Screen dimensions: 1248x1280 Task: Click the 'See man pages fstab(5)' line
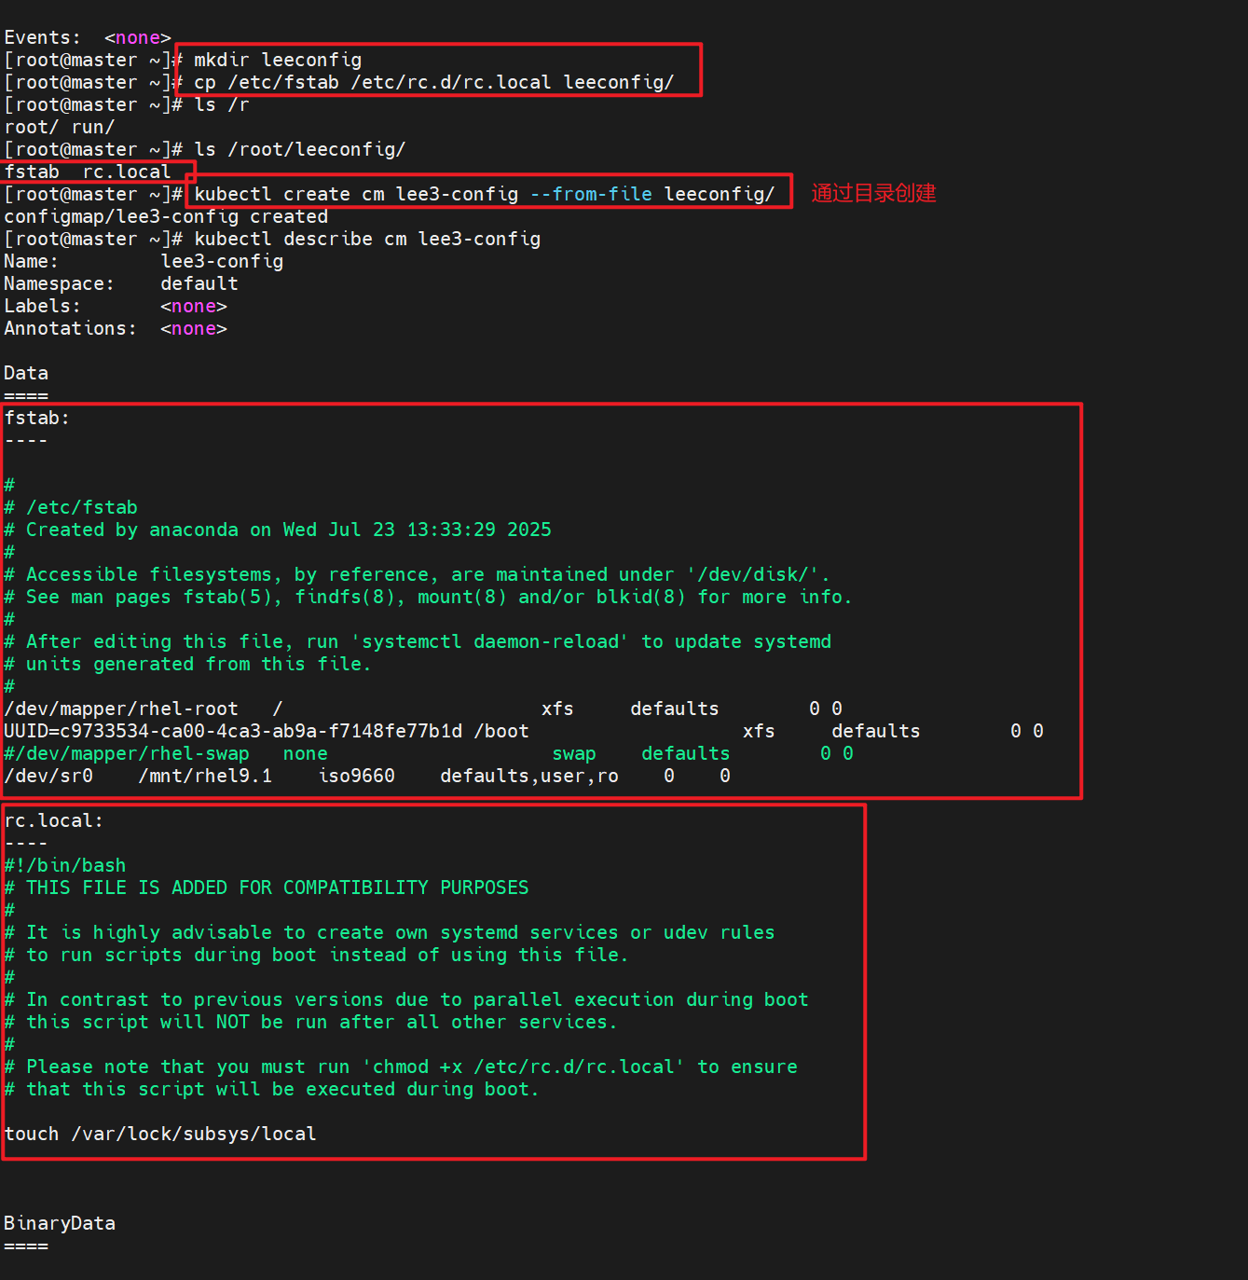coord(429,597)
